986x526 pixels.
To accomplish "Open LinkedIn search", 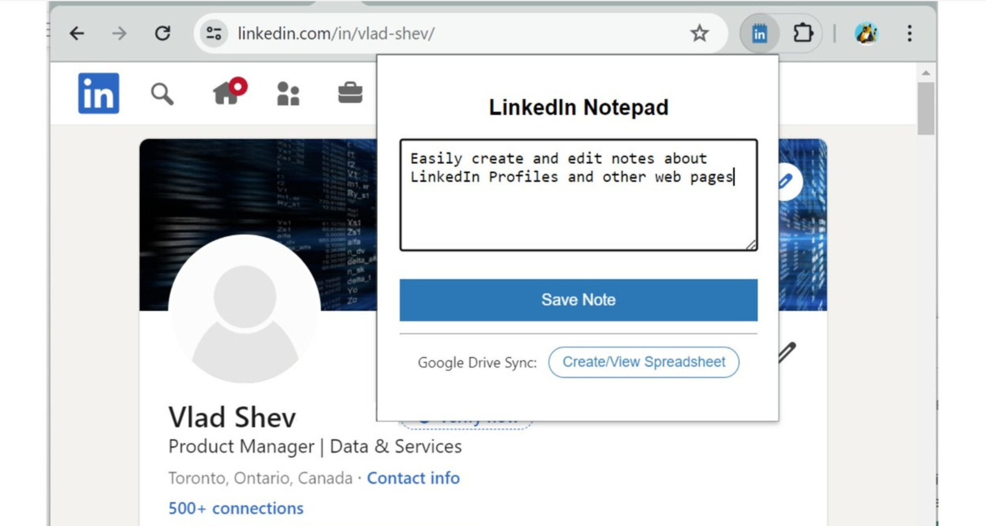I will click(164, 95).
